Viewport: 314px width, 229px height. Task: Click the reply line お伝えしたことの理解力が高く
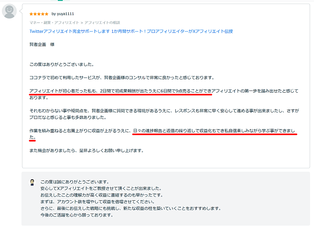click(102, 195)
